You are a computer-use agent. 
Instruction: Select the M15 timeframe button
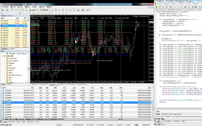pyautogui.click(x=46, y=13)
